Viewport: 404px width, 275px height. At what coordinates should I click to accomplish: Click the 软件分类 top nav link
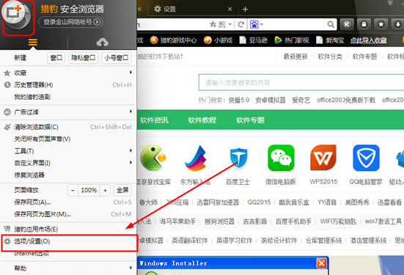[330, 56]
